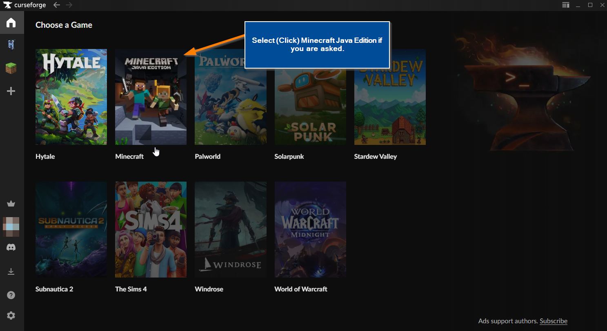Click the plus icon to add a game
The image size is (607, 331).
[11, 91]
